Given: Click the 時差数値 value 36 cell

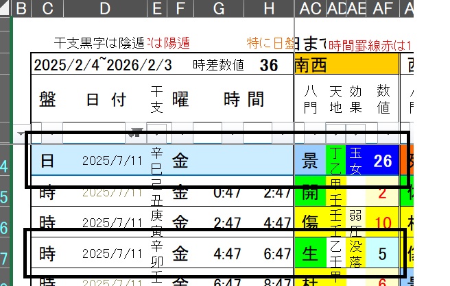Looking at the screenshot, I should [268, 66].
